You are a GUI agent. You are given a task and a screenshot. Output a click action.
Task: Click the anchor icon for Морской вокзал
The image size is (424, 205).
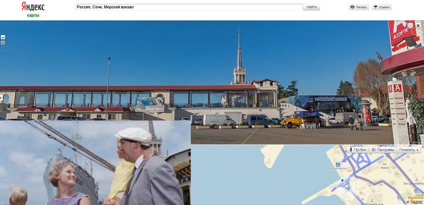(338, 165)
